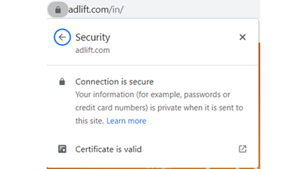Click empty address bar space after the URL
Image resolution: width=307 pixels, height=169 pixels.
click(x=191, y=10)
